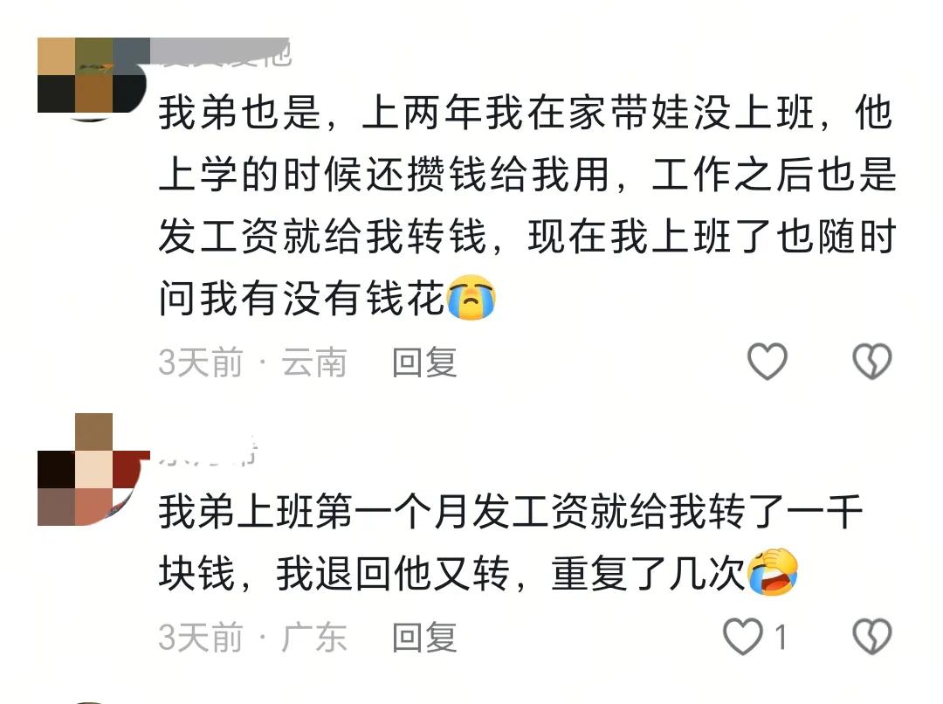This screenshot has height=704, width=943.
Task: Click the 广东 location label
Action: (x=314, y=638)
